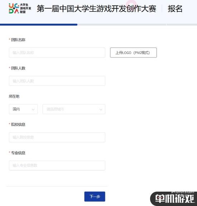Click the 团队名称 field label

pos(18,40)
